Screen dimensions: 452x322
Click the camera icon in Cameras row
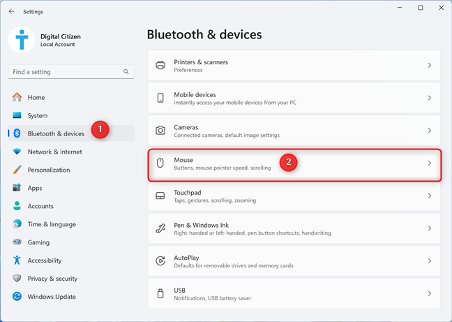(160, 131)
